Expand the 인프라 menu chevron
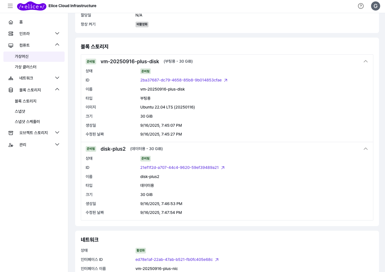Screen dimensions: 385x272 click(57, 33)
